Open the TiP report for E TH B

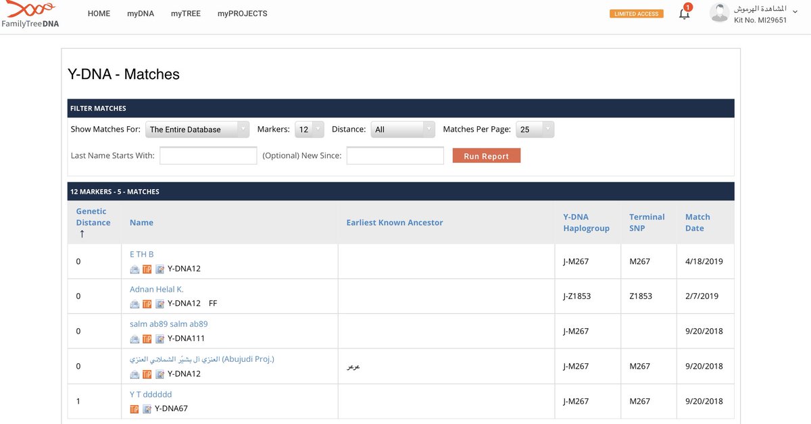click(147, 269)
